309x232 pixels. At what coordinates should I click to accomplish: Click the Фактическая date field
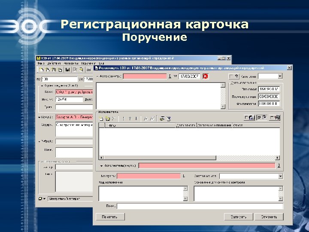click(269, 104)
